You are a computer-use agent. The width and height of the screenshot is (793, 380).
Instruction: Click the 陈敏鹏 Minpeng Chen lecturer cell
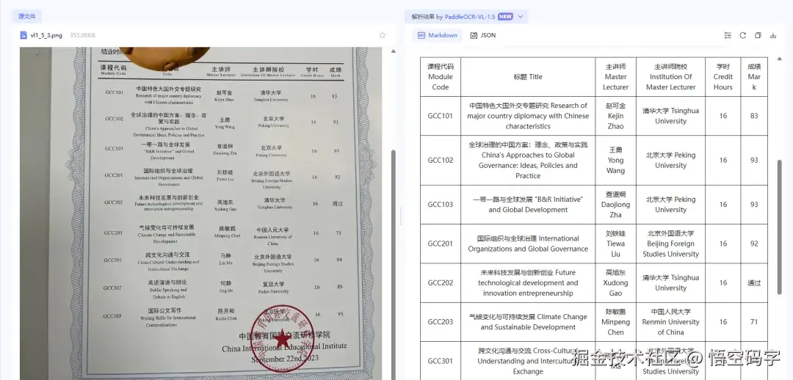pyautogui.click(x=615, y=322)
